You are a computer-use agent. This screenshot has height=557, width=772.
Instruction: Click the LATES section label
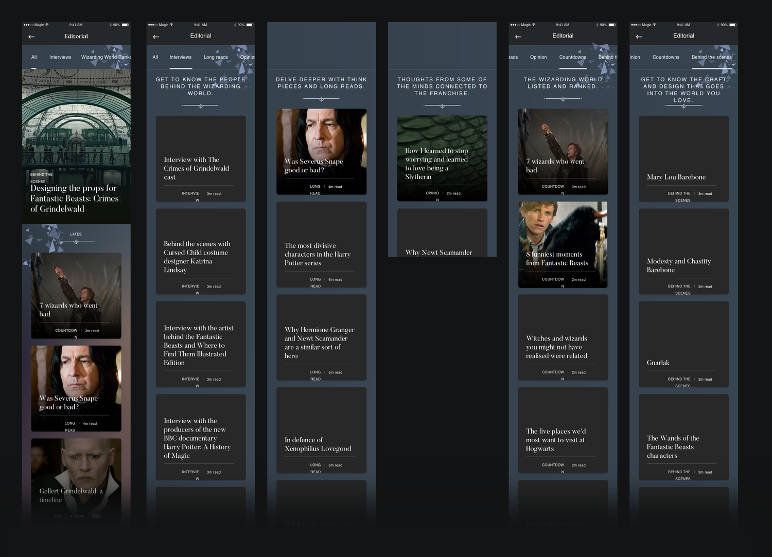tap(76, 234)
